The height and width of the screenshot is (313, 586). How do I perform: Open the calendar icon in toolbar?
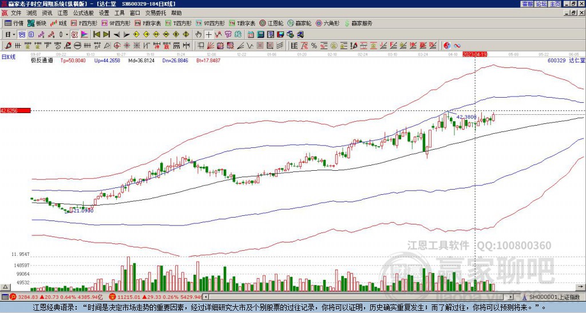pyautogui.click(x=251, y=34)
